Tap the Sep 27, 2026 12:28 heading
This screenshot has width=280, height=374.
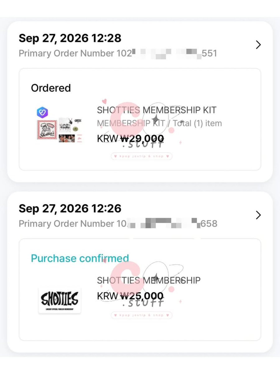[x=70, y=38]
